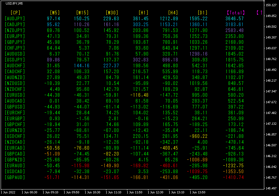Viewport: 279px width, 196px height.
Task: Click the 1 Jun 2022 time label
Action: point(8,192)
